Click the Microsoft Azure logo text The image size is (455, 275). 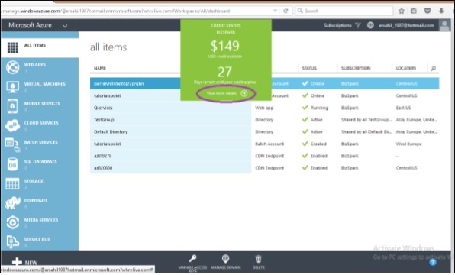[x=30, y=25]
